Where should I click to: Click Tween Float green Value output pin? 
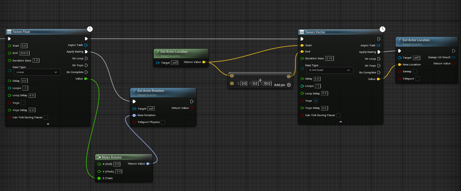click(x=86, y=78)
